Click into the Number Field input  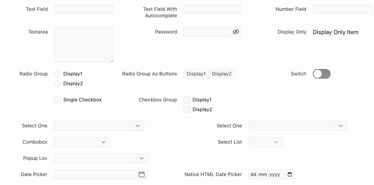click(342, 9)
